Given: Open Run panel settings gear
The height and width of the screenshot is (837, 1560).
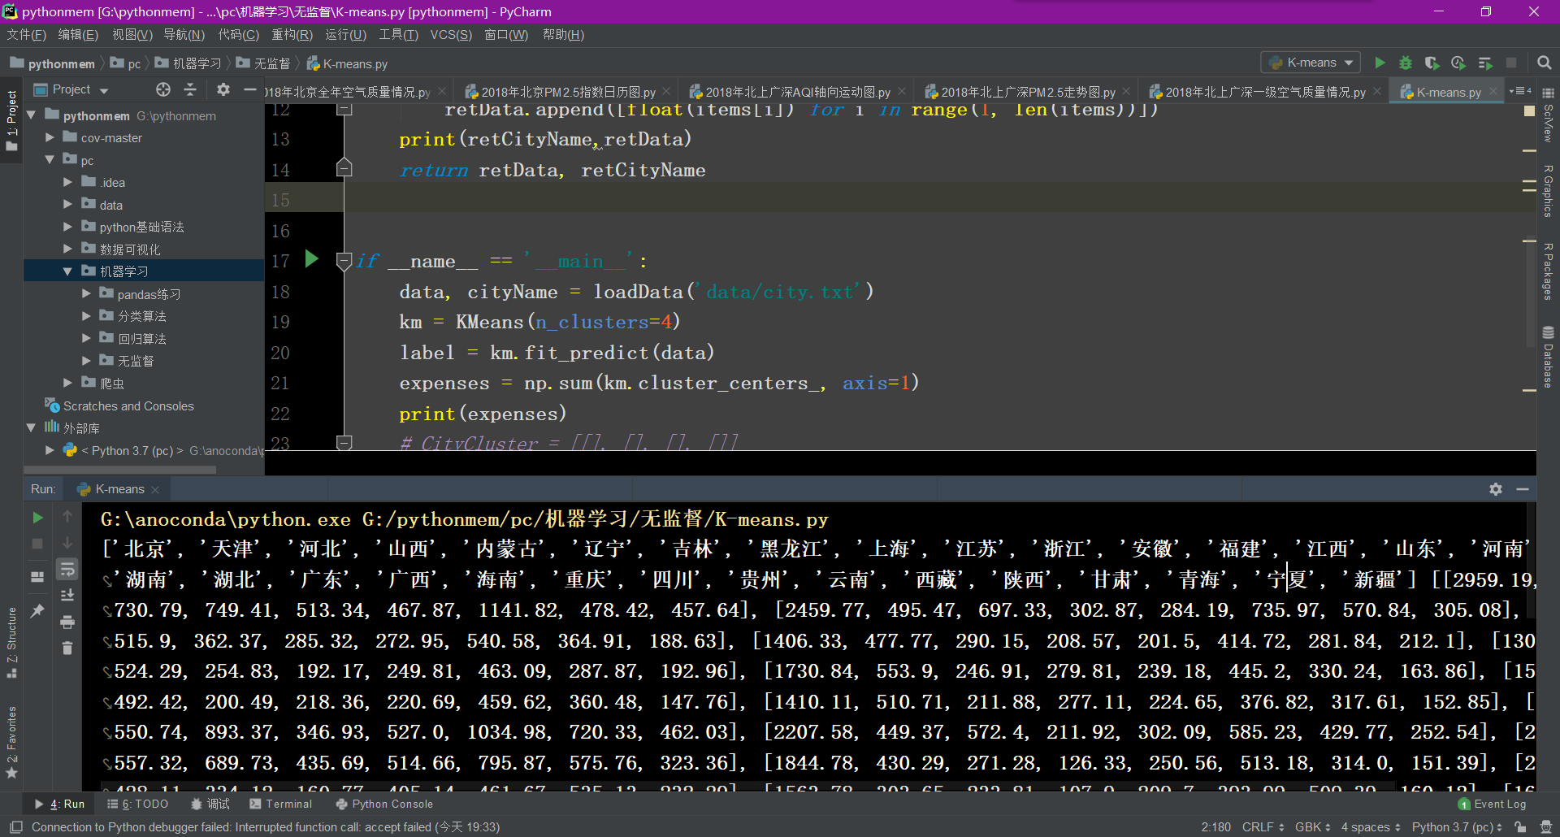Looking at the screenshot, I should tap(1496, 489).
